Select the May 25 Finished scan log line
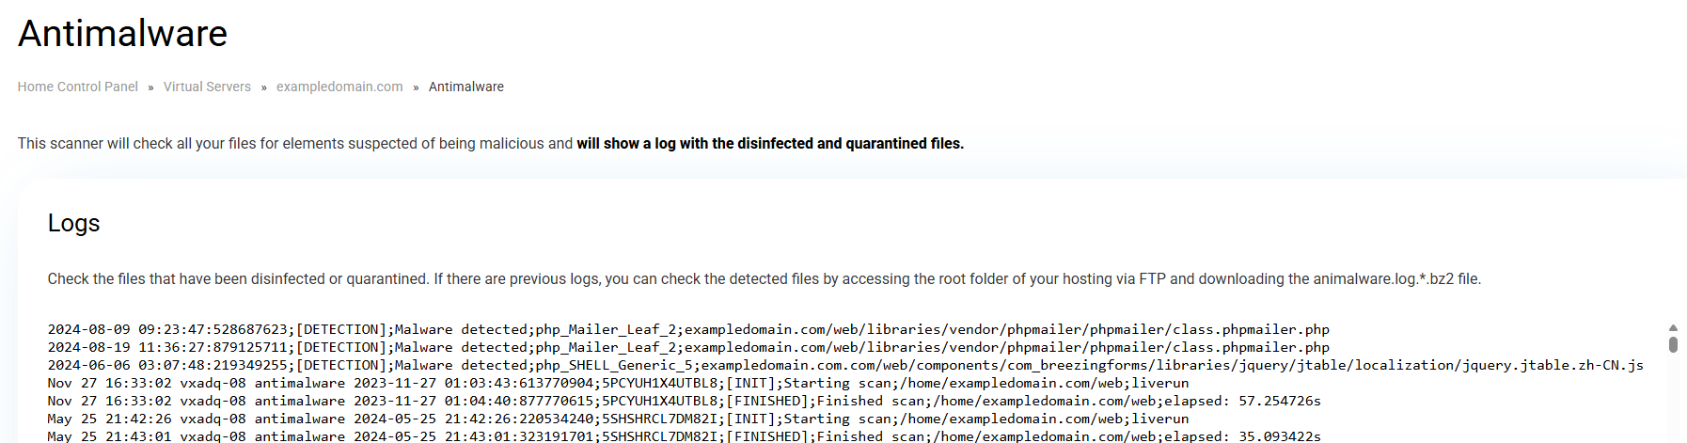The image size is (1687, 443). (x=684, y=435)
